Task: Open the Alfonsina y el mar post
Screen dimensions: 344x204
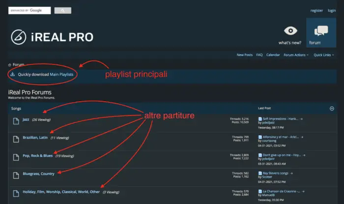Action: [281, 137]
